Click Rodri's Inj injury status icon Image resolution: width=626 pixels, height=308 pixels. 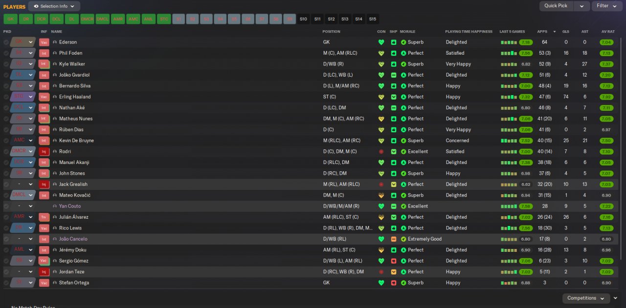point(44,151)
